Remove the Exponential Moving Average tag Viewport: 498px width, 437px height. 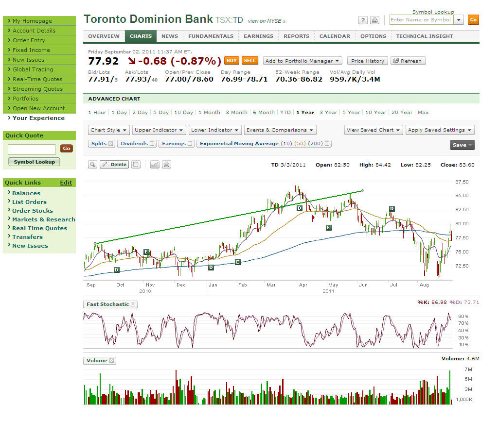(327, 144)
